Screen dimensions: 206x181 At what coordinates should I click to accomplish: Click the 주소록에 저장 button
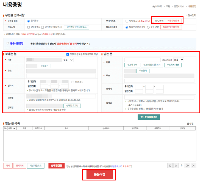click(173, 65)
